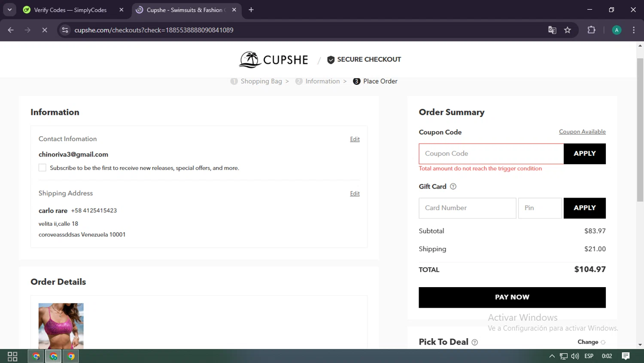Viewport: 644px width, 363px height.
Task: Click the coupon error message text
Action: coord(480,168)
